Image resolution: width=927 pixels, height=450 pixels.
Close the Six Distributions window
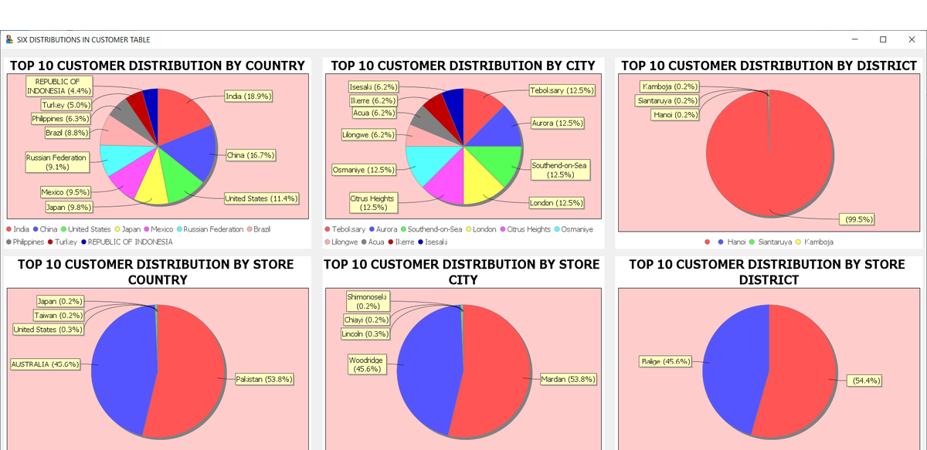(911, 39)
